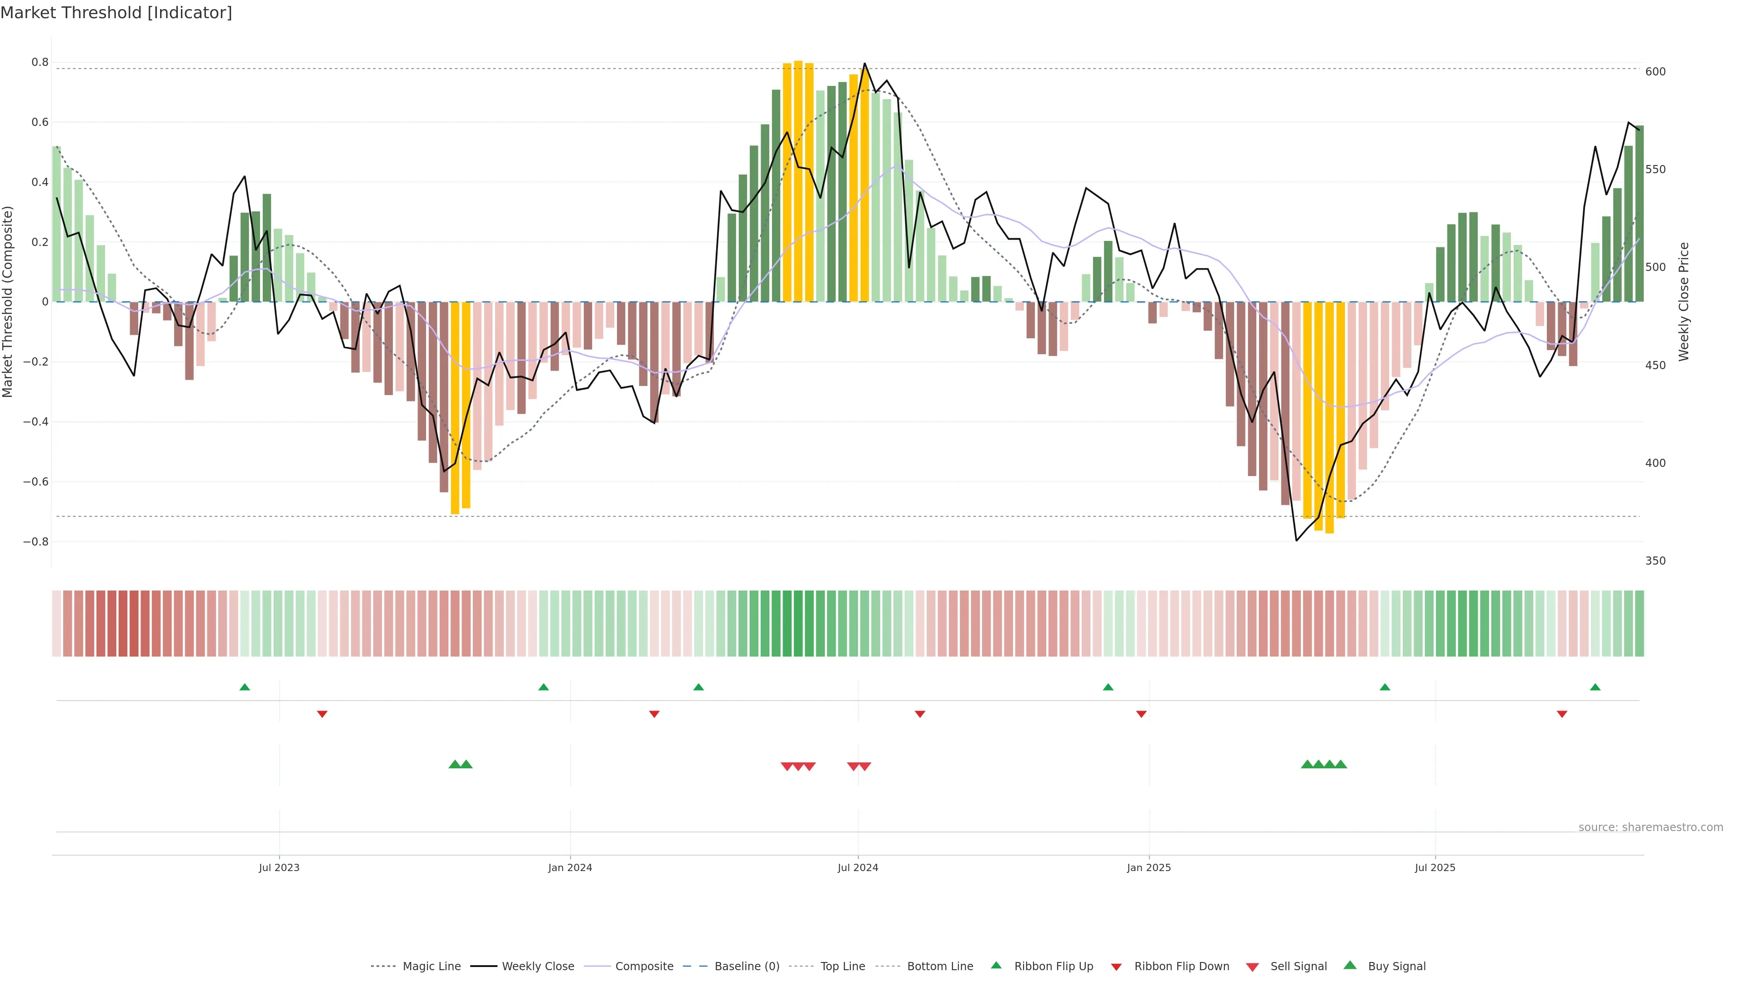Click the Jan 2025 axis label
This screenshot has height=982, width=1746.
(1148, 867)
